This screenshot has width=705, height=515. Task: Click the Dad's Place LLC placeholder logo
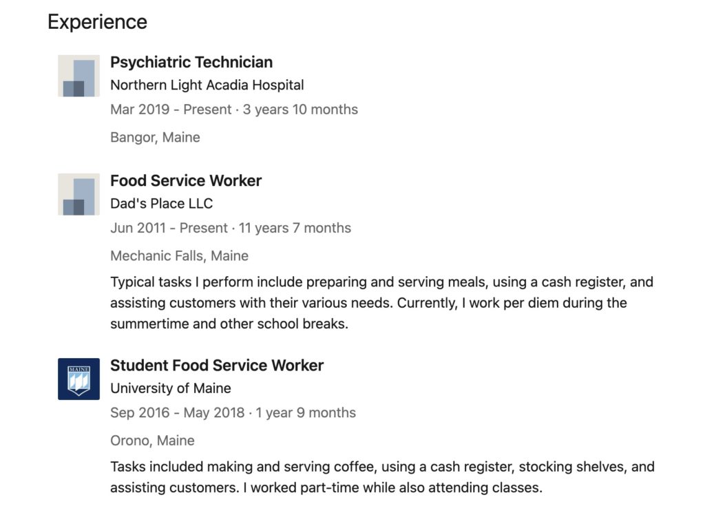(78, 194)
